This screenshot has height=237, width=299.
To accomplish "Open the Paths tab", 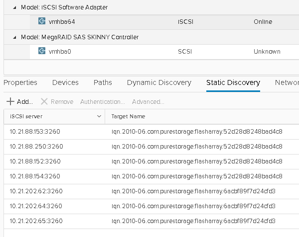I will click(103, 82).
